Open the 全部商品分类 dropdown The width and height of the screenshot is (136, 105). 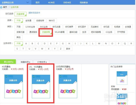pyautogui.click(x=16, y=2)
